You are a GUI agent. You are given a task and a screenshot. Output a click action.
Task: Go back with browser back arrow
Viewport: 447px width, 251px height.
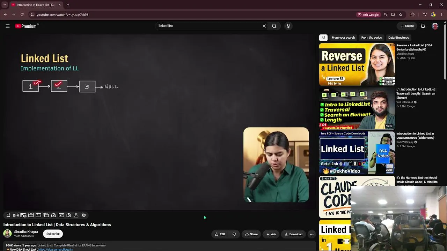5,15
